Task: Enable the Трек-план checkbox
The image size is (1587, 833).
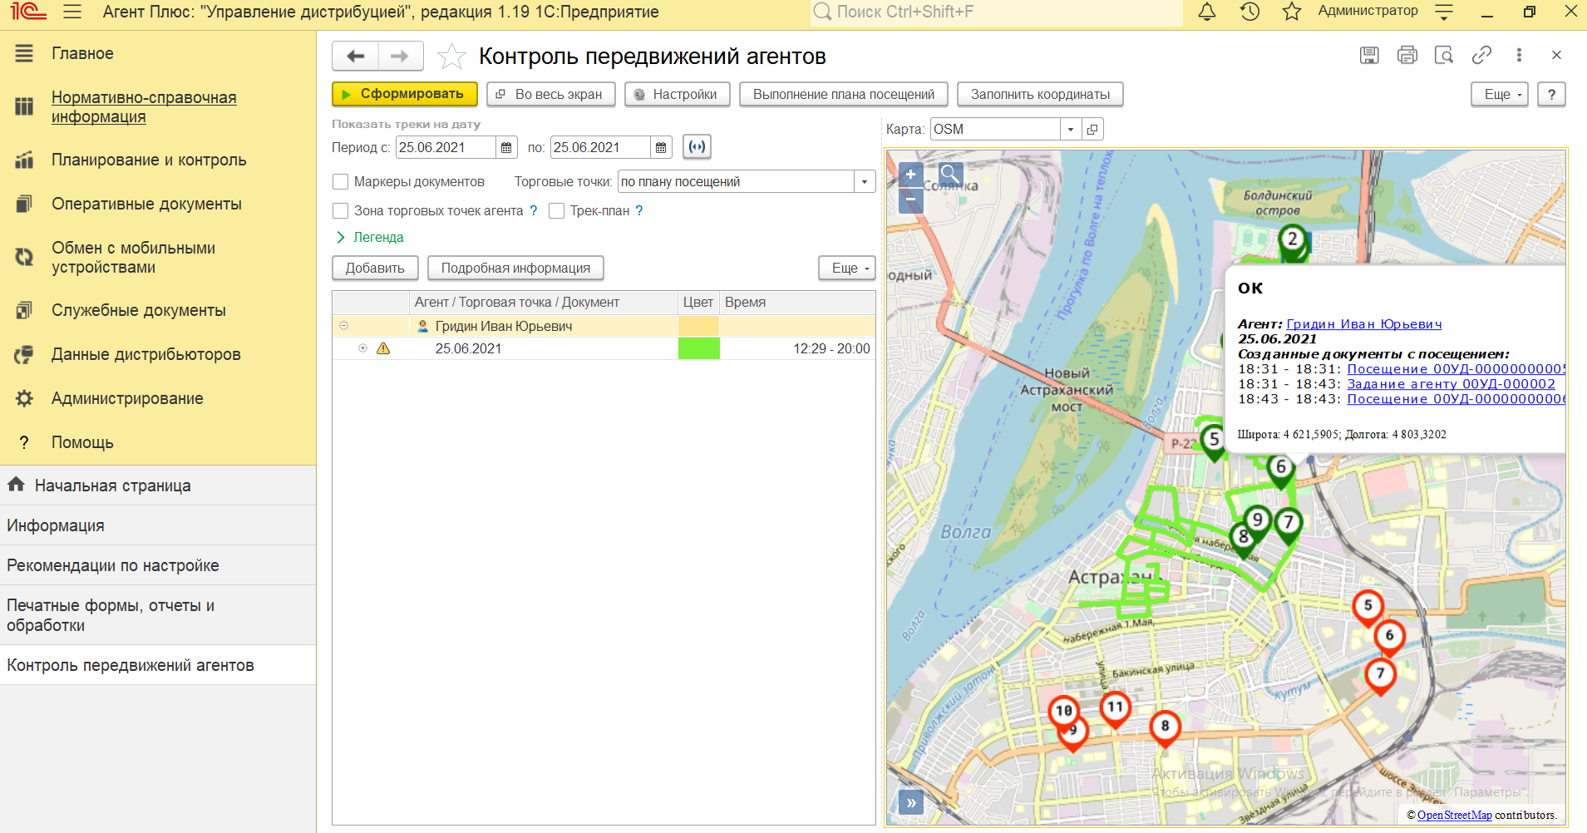Action: [557, 211]
